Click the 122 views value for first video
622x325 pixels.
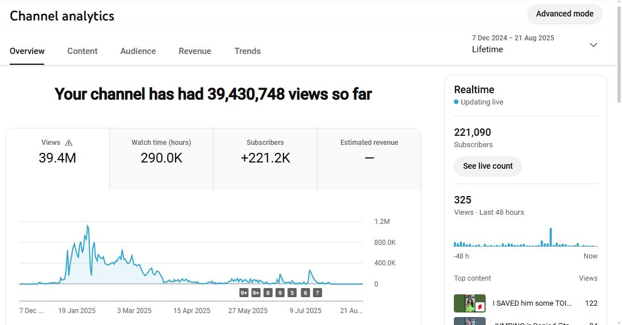point(591,303)
